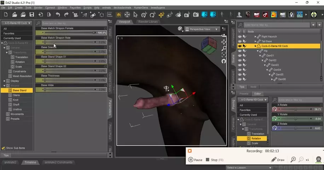Select the Universal manipulator tool
324x170 pixels.
[161, 15]
